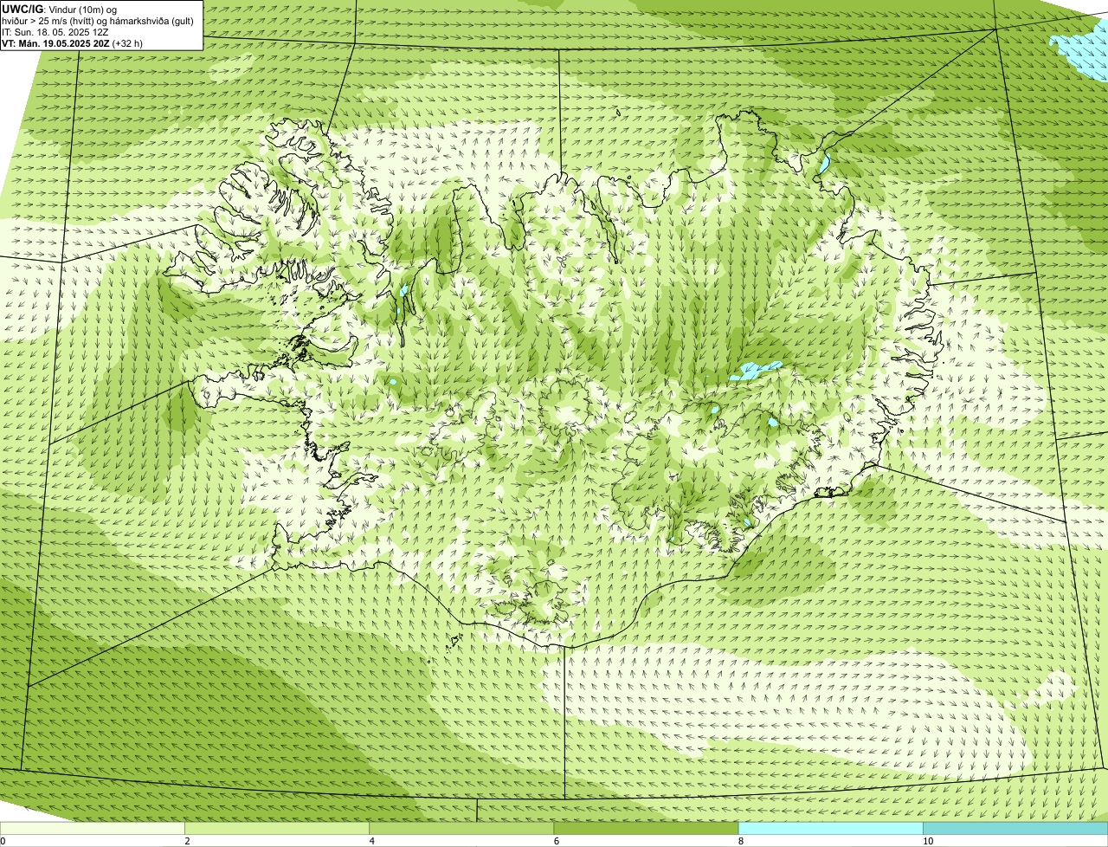Click the 'VT: Mán. 19.05.2025 20Z (+32 h)' line
1108x847 pixels.
[73, 42]
